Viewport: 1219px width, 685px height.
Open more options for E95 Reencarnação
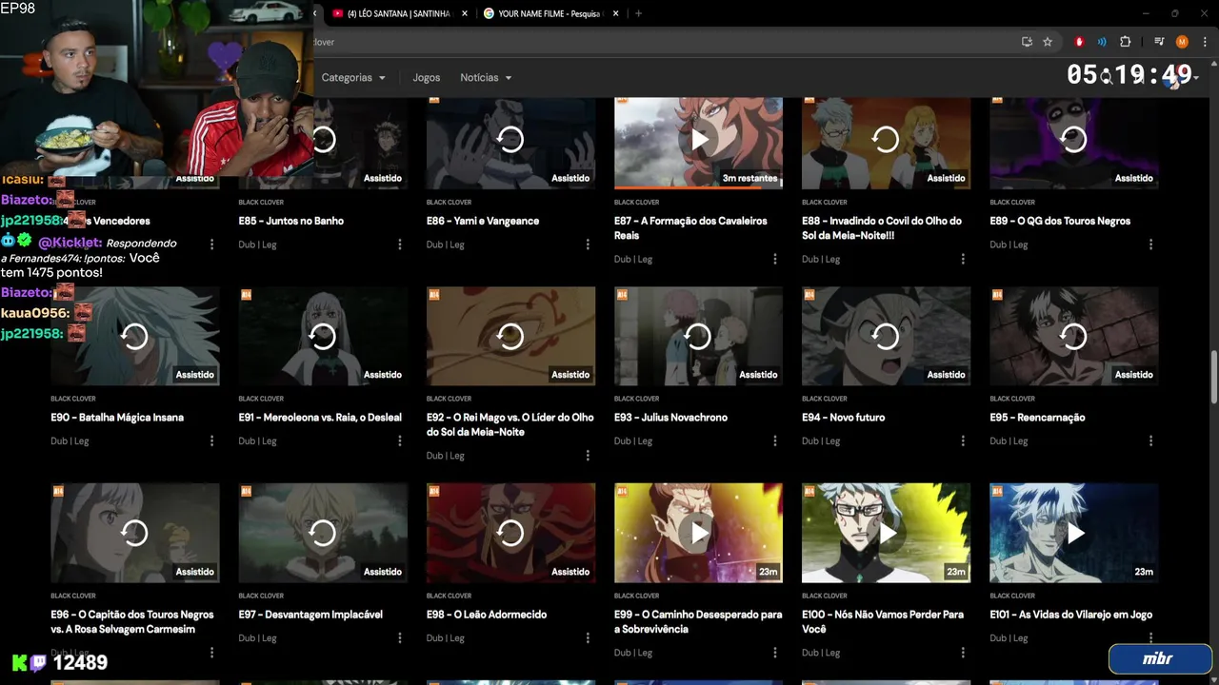coord(1150,440)
